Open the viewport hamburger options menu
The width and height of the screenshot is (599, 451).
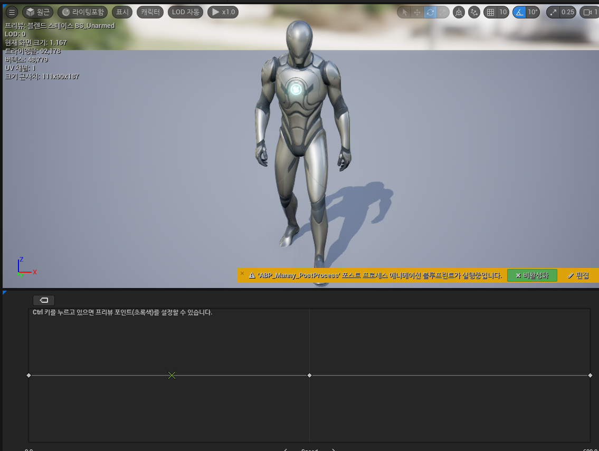pos(12,12)
